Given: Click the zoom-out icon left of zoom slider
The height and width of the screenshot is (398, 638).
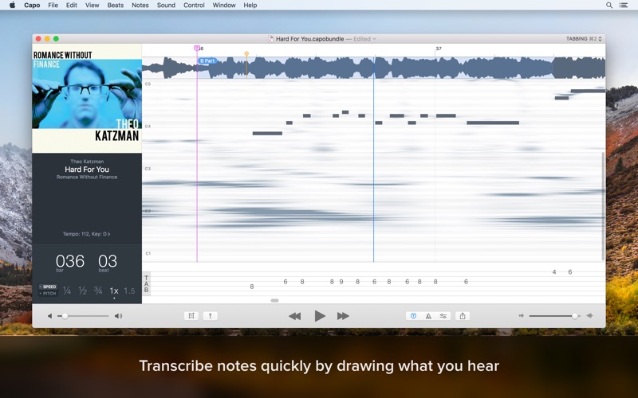Looking at the screenshot, I should 522,315.
